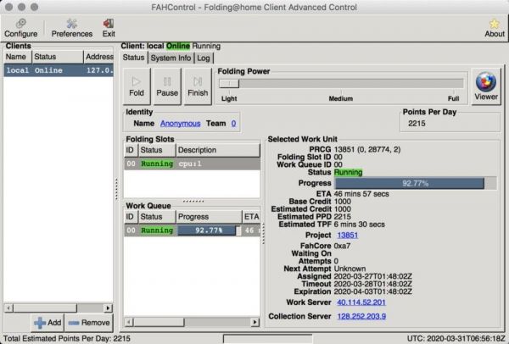Select the local client row

58,70
